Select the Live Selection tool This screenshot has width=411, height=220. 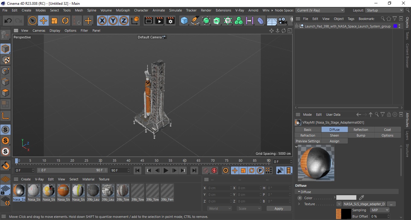(32, 21)
